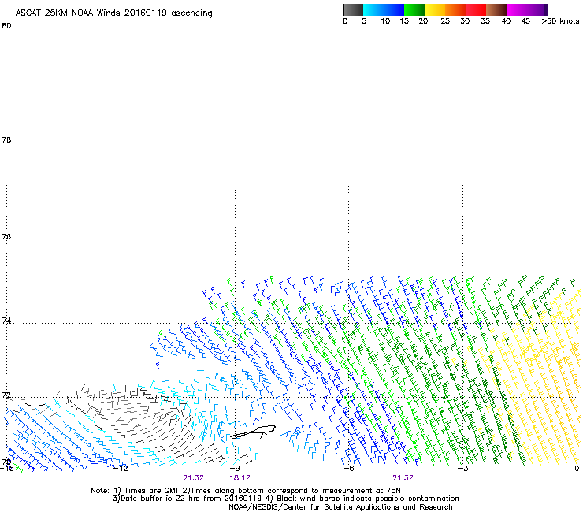Click the '-15' longitude label
Screen dimensions: 583x512
click(x=7, y=469)
